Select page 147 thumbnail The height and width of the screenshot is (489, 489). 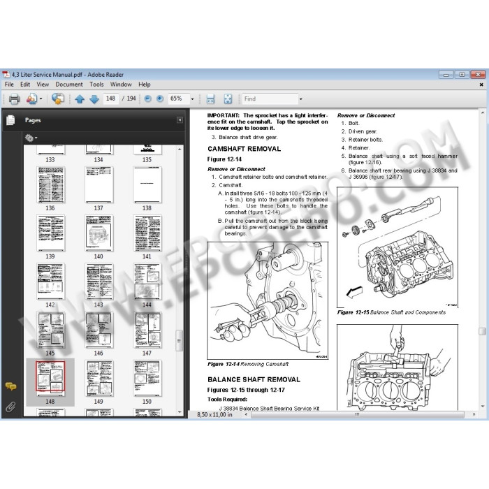[147, 330]
